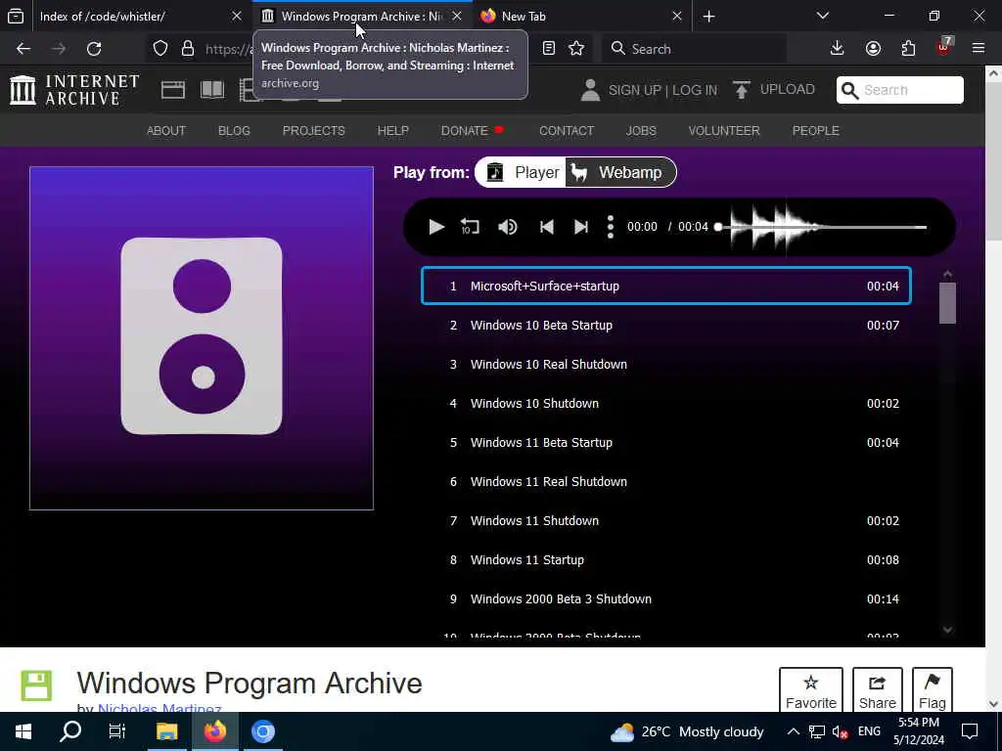Show hidden system tray icons
The image size is (1002, 751).
(x=793, y=731)
